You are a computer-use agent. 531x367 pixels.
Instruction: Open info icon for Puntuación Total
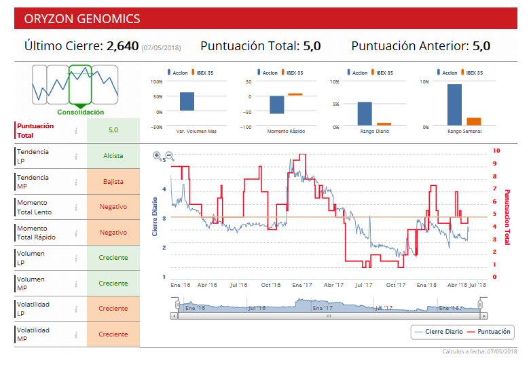pos(76,130)
